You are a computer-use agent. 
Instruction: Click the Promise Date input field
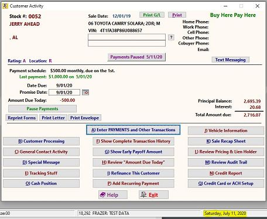coord(64,93)
